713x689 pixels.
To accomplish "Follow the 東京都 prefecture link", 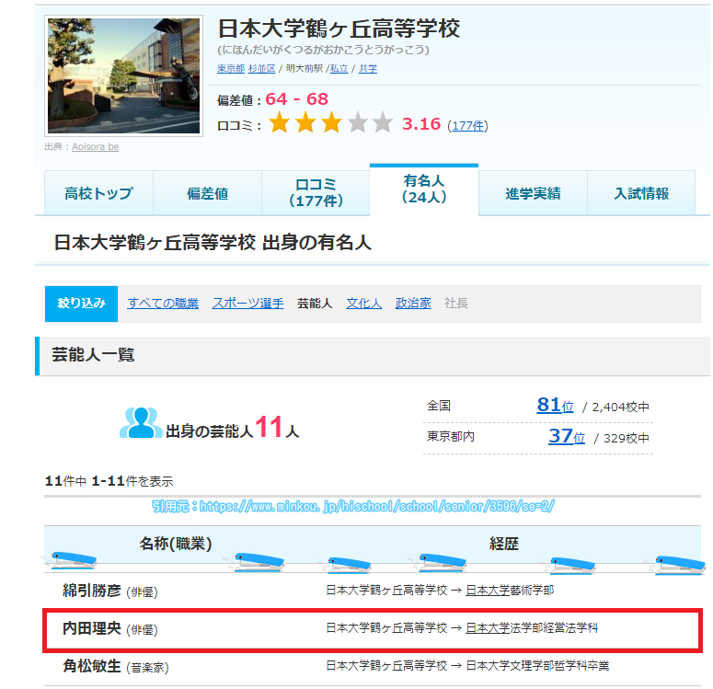I will point(231,69).
